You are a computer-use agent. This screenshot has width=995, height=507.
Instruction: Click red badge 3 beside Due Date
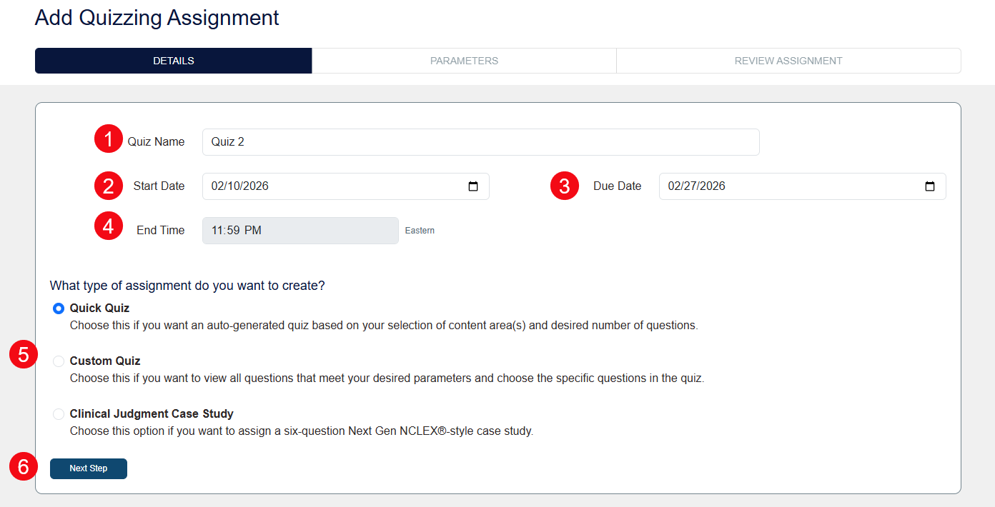click(564, 186)
